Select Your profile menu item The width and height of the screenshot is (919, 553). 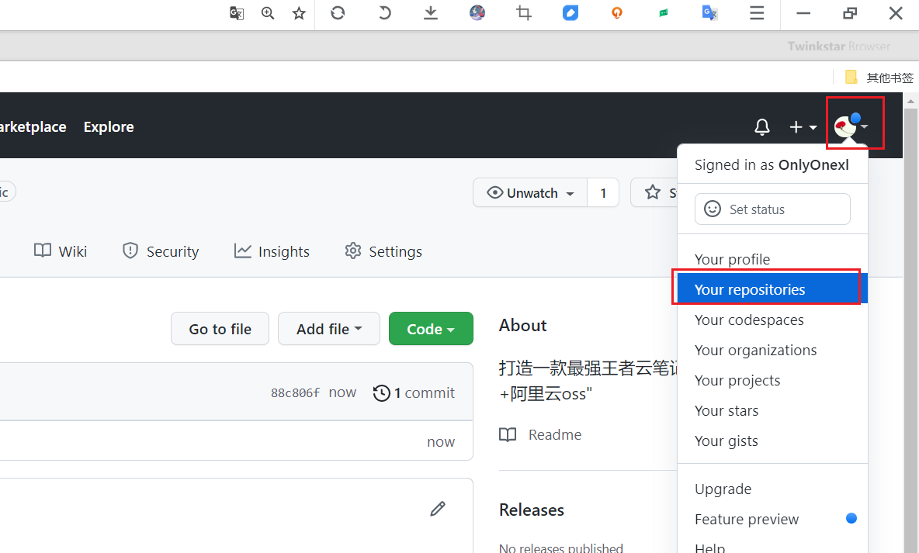(x=772, y=259)
